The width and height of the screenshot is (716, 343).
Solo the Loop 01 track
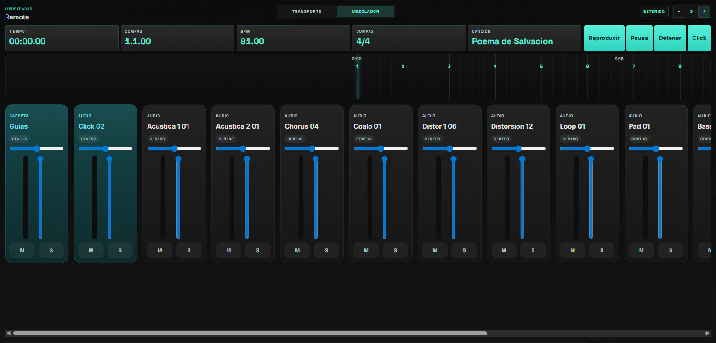click(x=602, y=250)
